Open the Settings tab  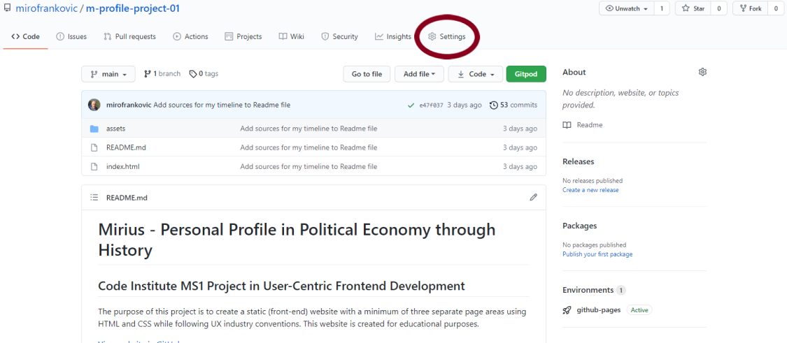click(x=446, y=36)
